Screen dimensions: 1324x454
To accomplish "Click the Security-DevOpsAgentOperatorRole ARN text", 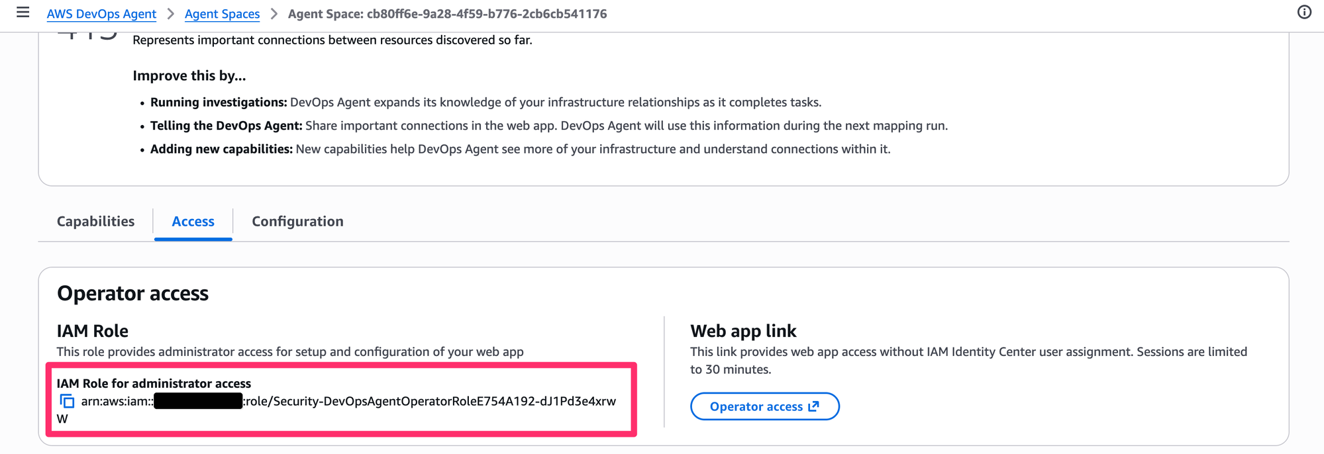I will (431, 401).
